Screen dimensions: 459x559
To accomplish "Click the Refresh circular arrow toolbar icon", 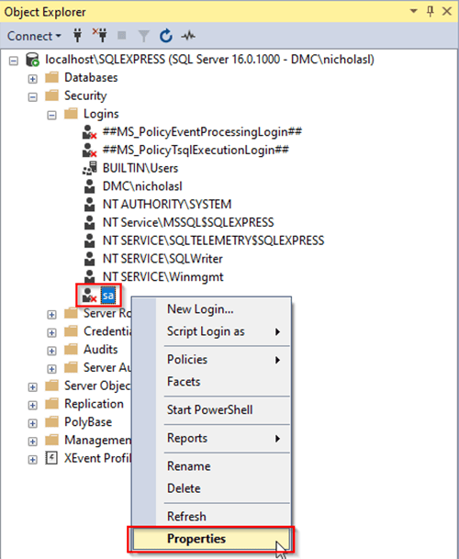I will 166,36.
